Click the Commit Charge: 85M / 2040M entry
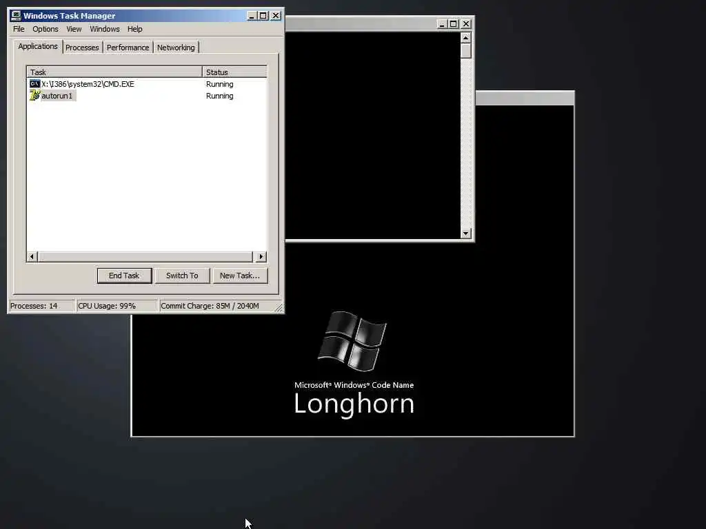 pyautogui.click(x=216, y=306)
